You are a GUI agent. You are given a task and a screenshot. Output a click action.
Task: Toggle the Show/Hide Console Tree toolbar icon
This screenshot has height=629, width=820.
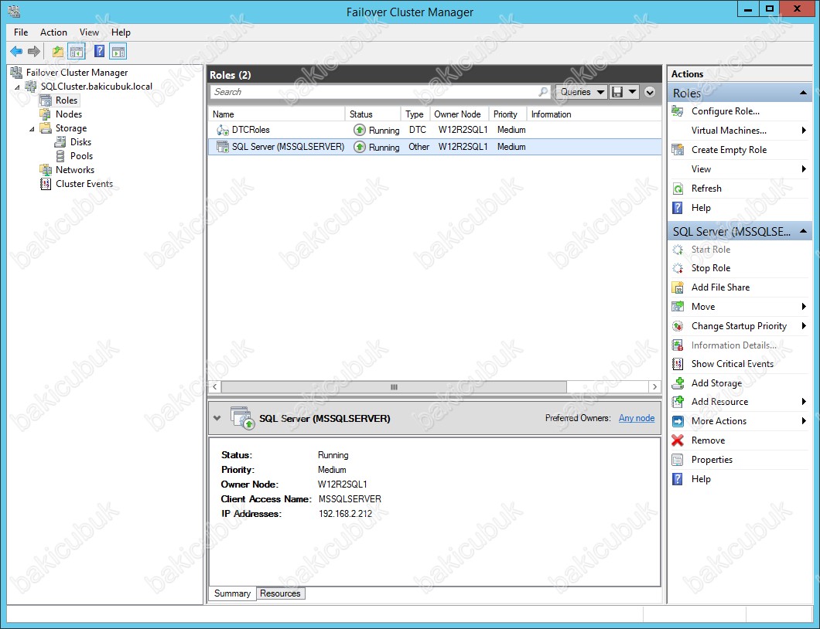(x=77, y=51)
